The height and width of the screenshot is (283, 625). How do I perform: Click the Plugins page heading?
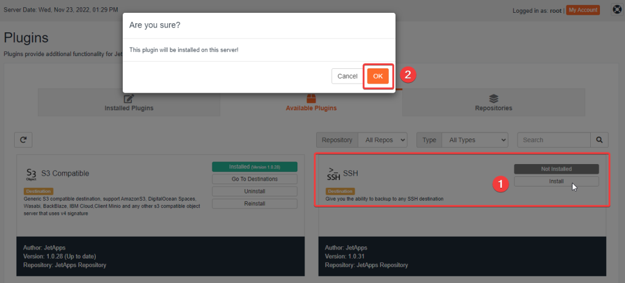click(26, 38)
